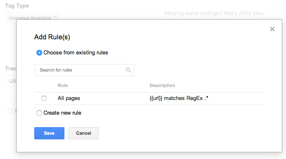Click the Choose from existing rules label
The width and height of the screenshot is (286, 159).
tap(76, 53)
